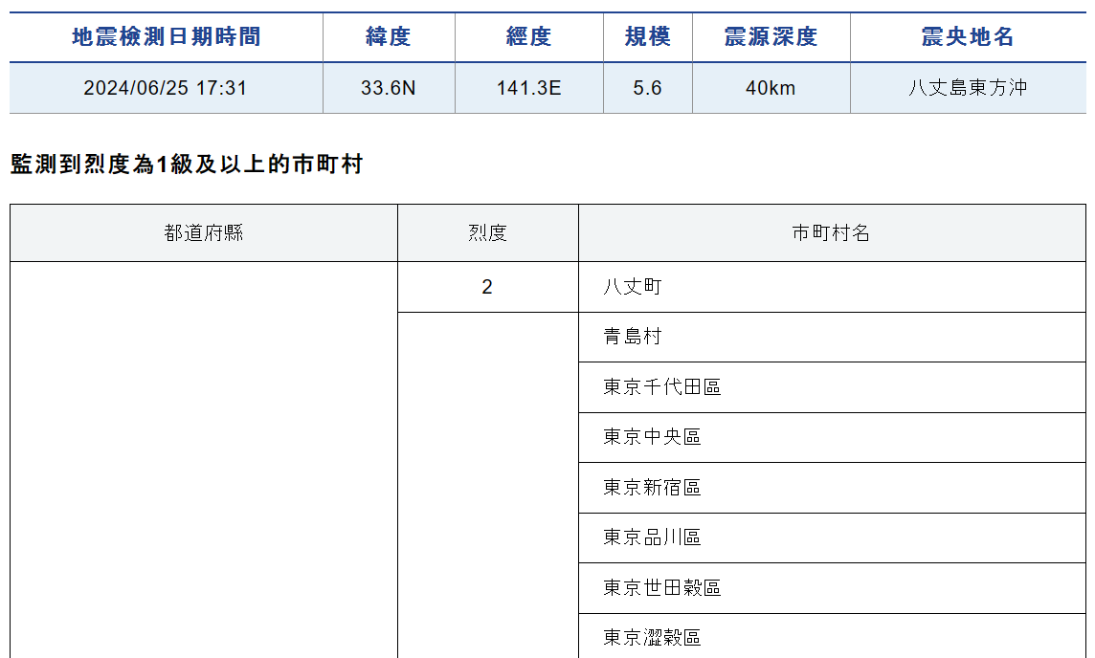Screen dimensions: 1095x658
Task: Click the longitude value 141.3E
Action: [x=528, y=87]
